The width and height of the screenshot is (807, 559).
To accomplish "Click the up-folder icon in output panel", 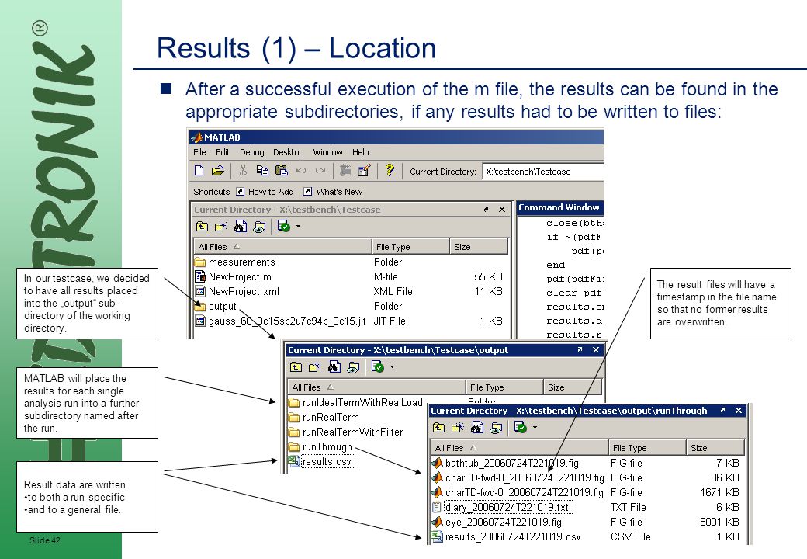I will pyautogui.click(x=296, y=367).
